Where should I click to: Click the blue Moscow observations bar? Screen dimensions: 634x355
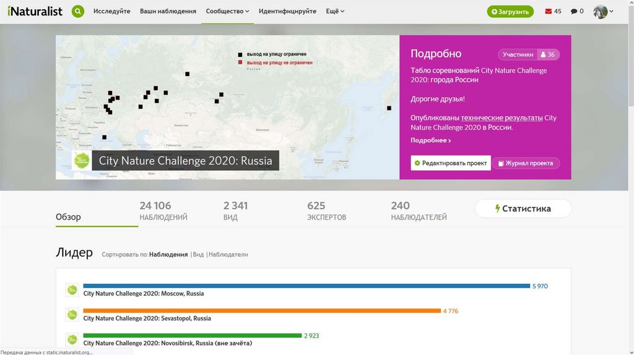click(x=306, y=286)
